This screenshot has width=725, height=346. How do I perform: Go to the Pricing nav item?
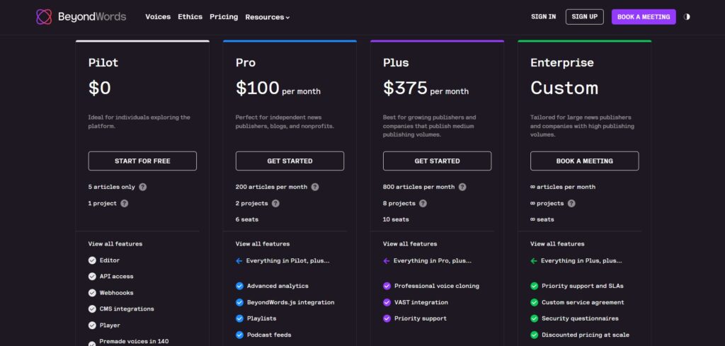(224, 17)
